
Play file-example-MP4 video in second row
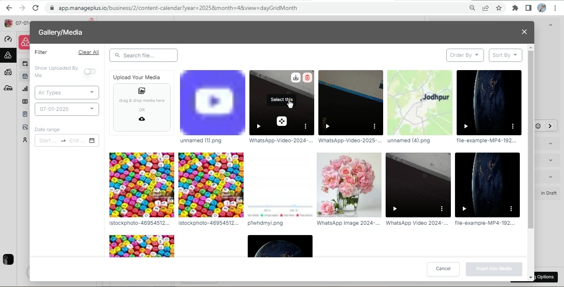coord(464,209)
